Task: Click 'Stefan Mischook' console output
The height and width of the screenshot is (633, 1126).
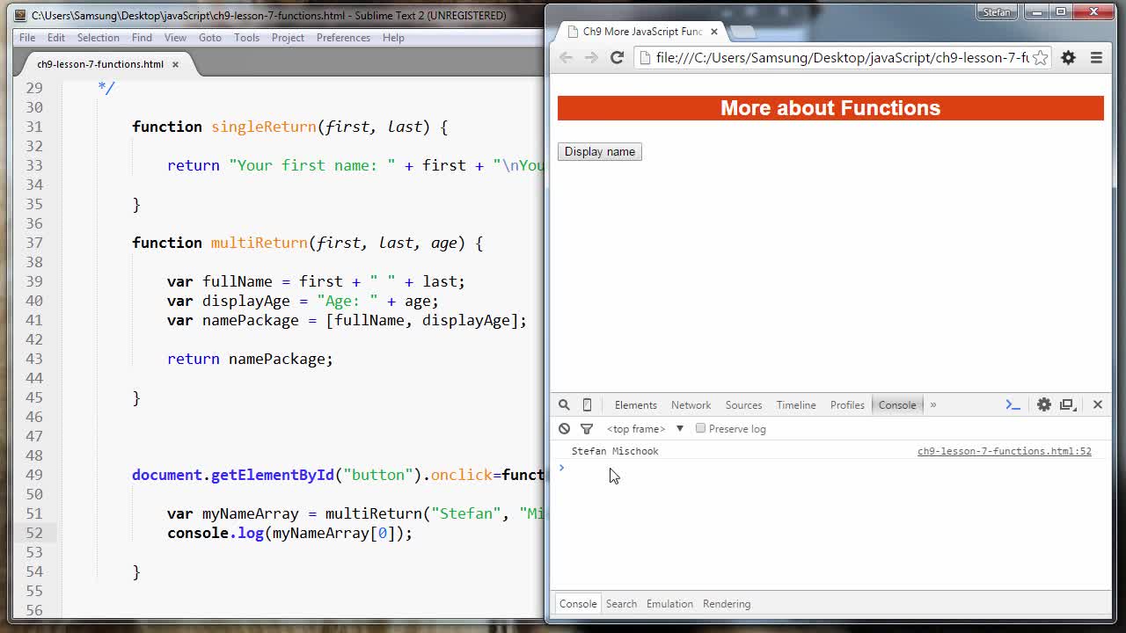Action: click(615, 451)
